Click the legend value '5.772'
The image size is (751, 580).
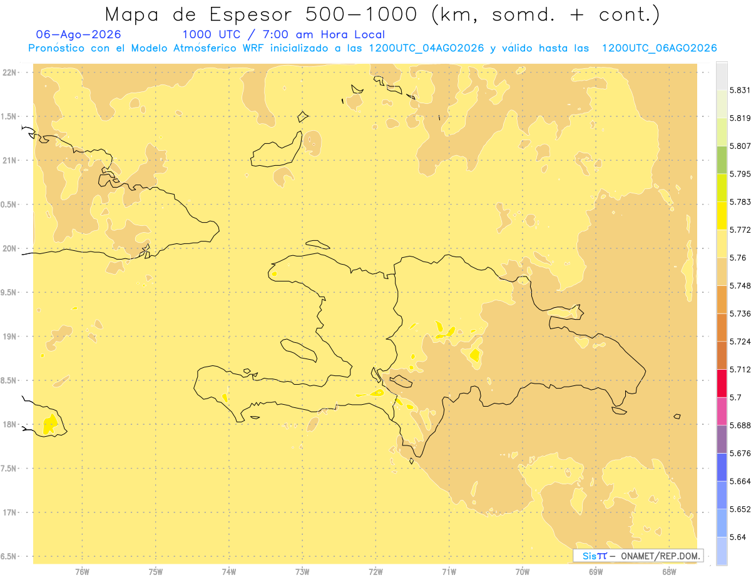[740, 230]
